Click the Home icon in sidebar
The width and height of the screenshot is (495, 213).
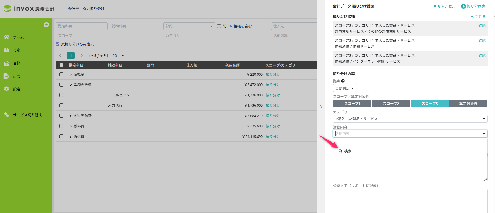point(7,37)
